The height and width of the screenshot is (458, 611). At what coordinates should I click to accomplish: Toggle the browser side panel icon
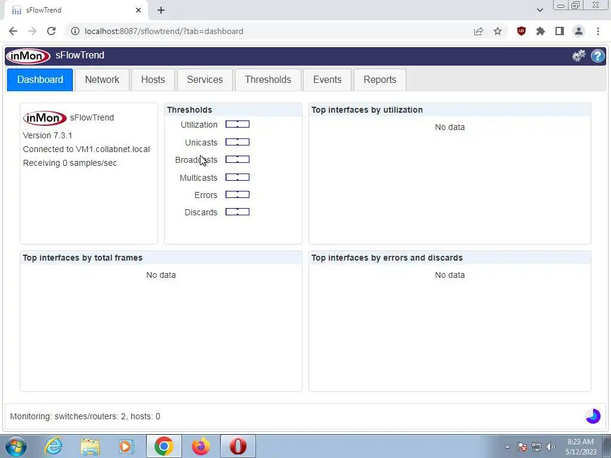[560, 31]
